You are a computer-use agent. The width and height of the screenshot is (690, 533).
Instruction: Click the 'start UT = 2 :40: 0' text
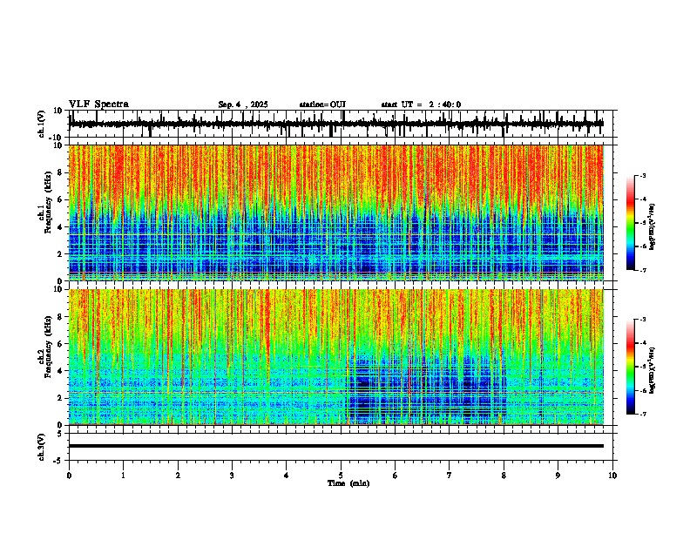pos(421,105)
